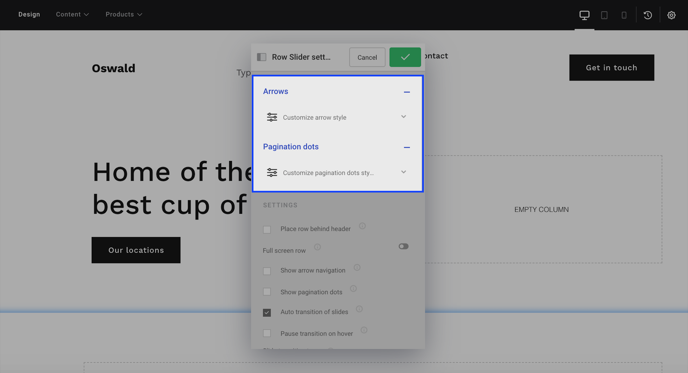Switch to mobile preview mode
This screenshot has width=688, height=373.
point(624,15)
